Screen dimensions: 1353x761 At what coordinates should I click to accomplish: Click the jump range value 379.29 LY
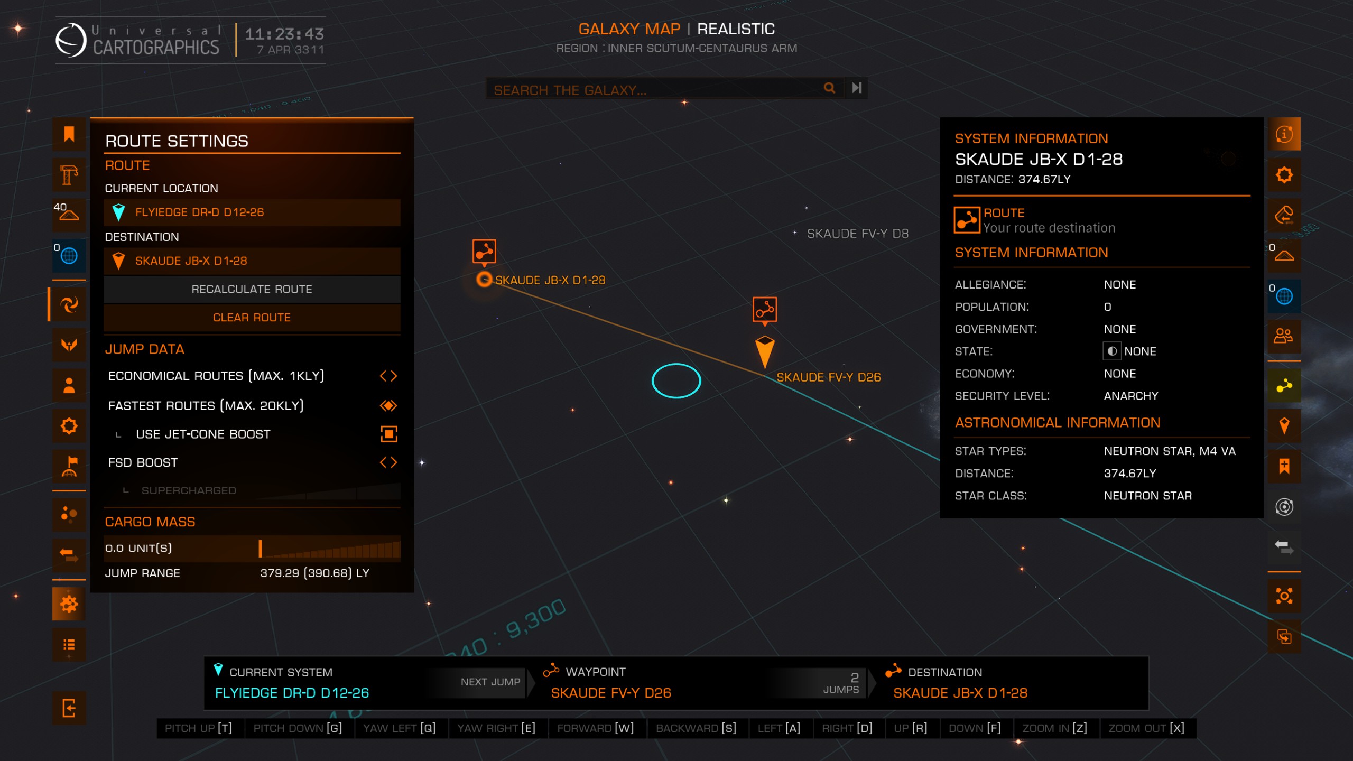point(314,573)
